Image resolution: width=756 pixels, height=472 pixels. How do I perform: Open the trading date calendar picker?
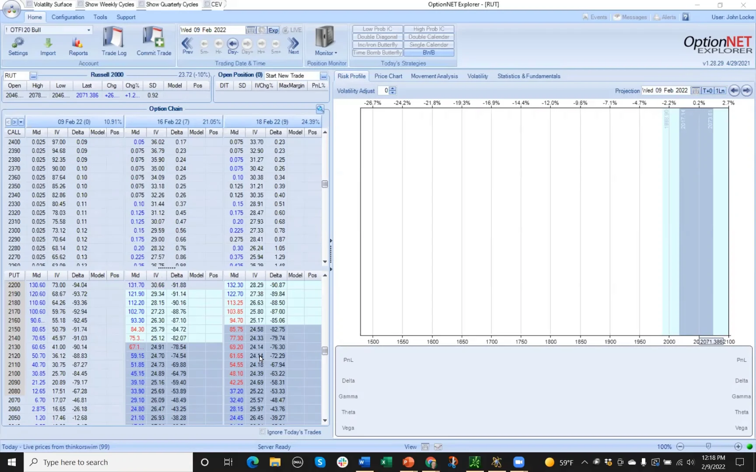(x=251, y=30)
